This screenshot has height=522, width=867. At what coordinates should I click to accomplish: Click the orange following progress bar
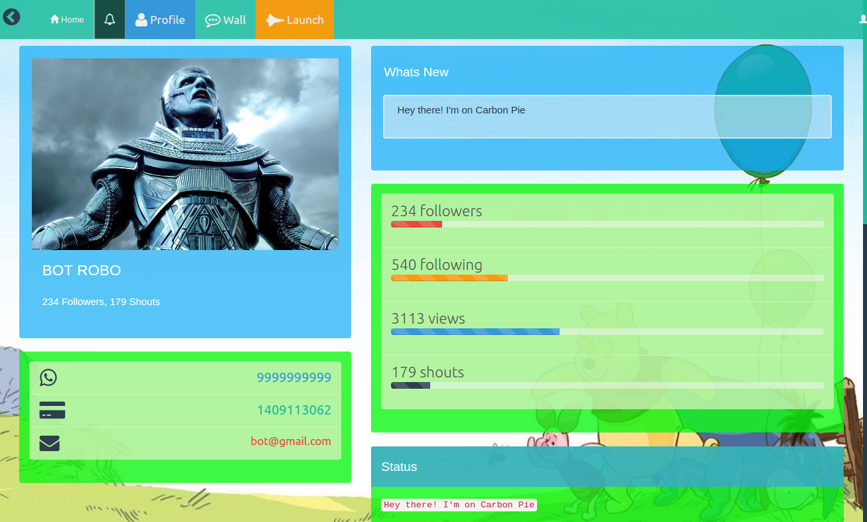pyautogui.click(x=449, y=278)
